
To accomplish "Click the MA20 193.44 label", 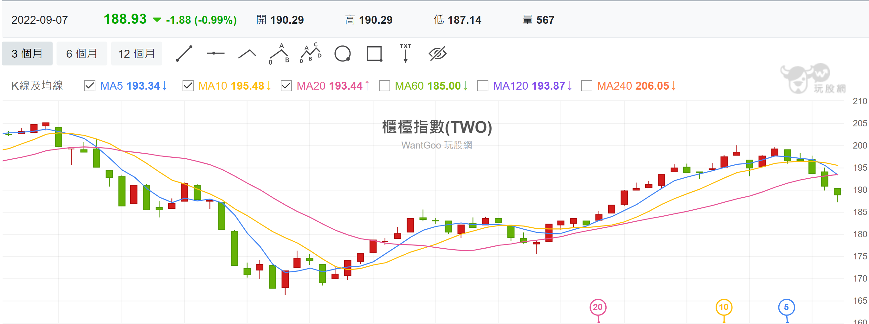I will pos(333,86).
